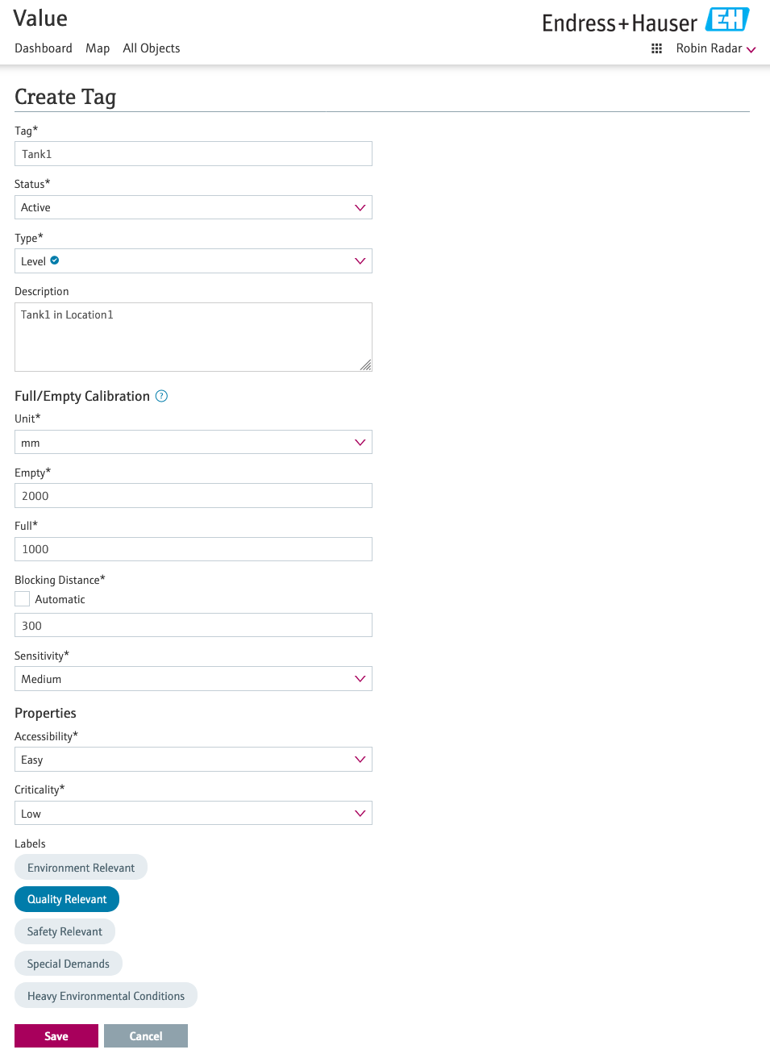The height and width of the screenshot is (1058, 770).
Task: Open the Criticality dropdown
Action: click(x=194, y=813)
